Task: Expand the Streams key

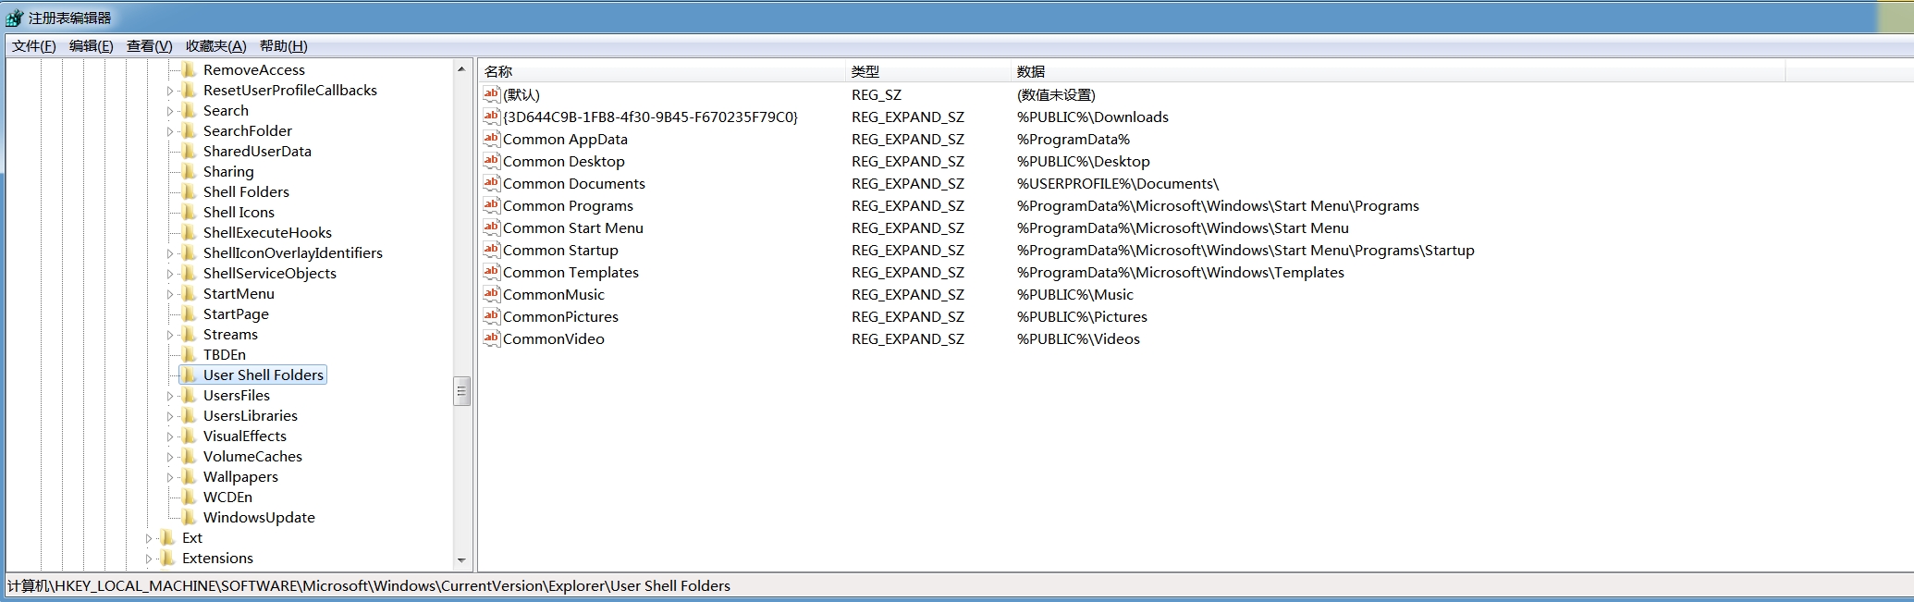Action: coord(170,335)
